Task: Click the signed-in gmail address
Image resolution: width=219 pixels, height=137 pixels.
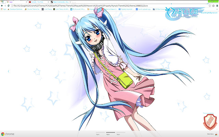Action: click(x=209, y=13)
